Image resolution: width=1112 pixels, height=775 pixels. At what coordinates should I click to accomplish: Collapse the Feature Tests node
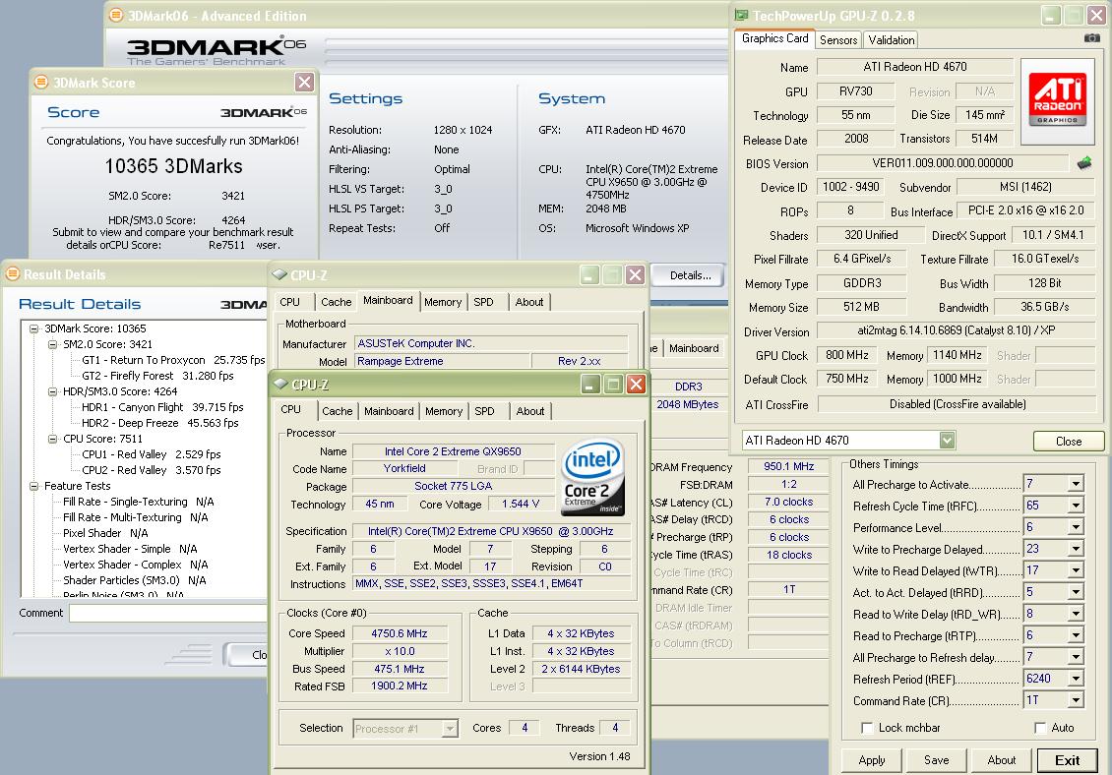point(33,486)
